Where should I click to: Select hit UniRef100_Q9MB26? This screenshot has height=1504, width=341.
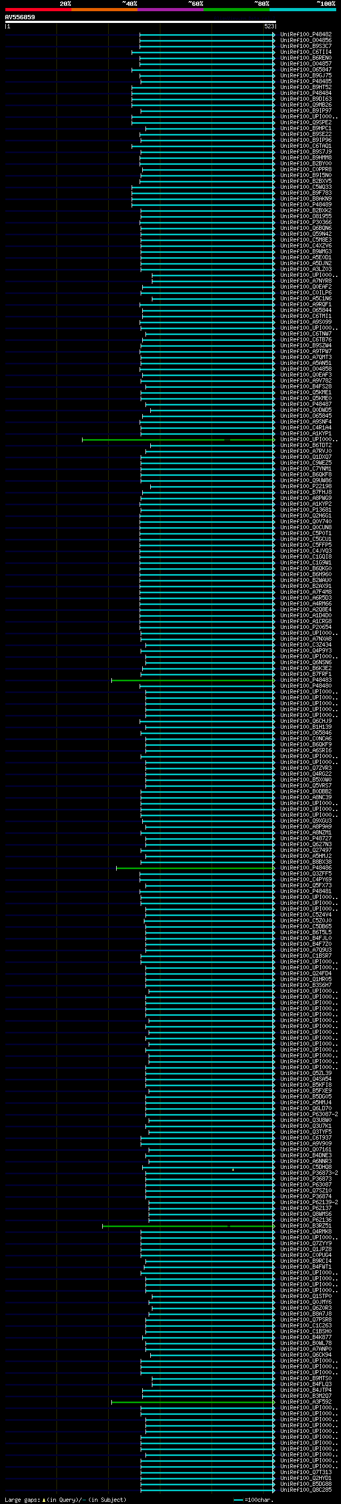coord(305,105)
